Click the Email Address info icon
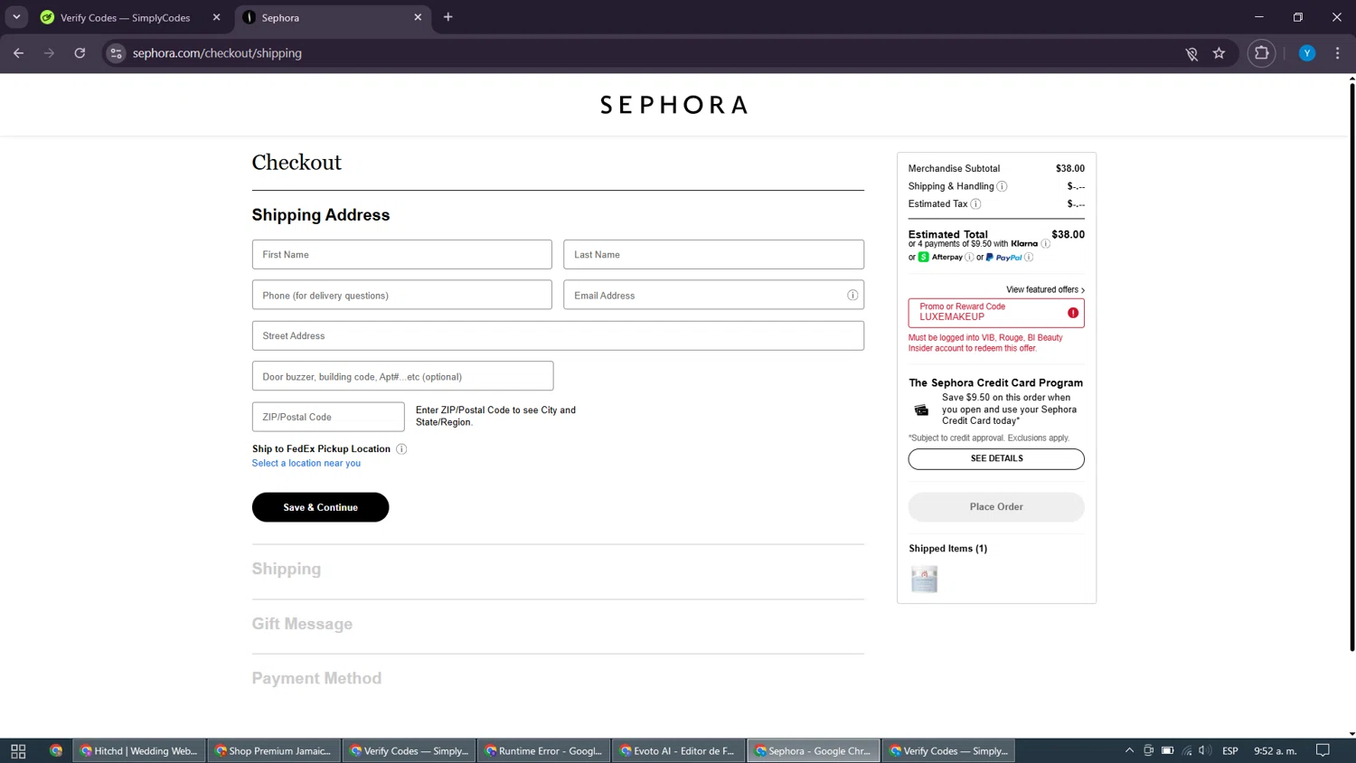The width and height of the screenshot is (1356, 763). pyautogui.click(x=852, y=296)
